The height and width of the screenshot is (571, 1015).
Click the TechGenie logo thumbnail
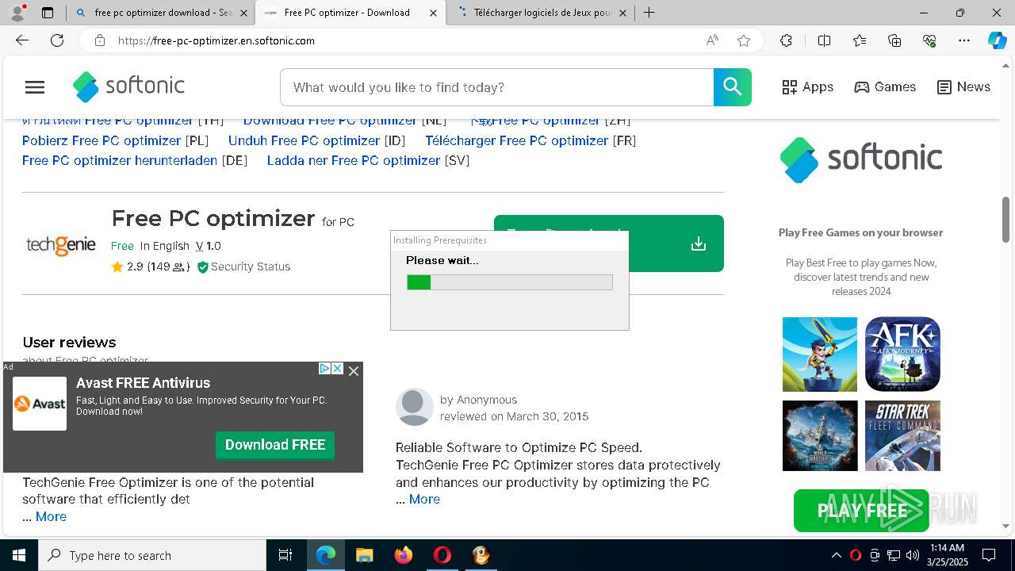[x=60, y=245]
